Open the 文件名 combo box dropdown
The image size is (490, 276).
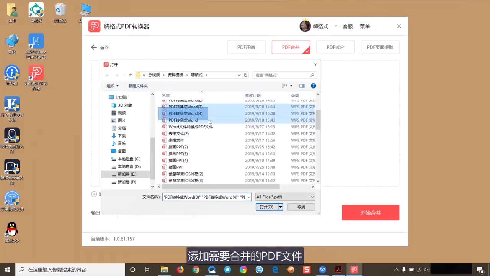[x=248, y=197]
